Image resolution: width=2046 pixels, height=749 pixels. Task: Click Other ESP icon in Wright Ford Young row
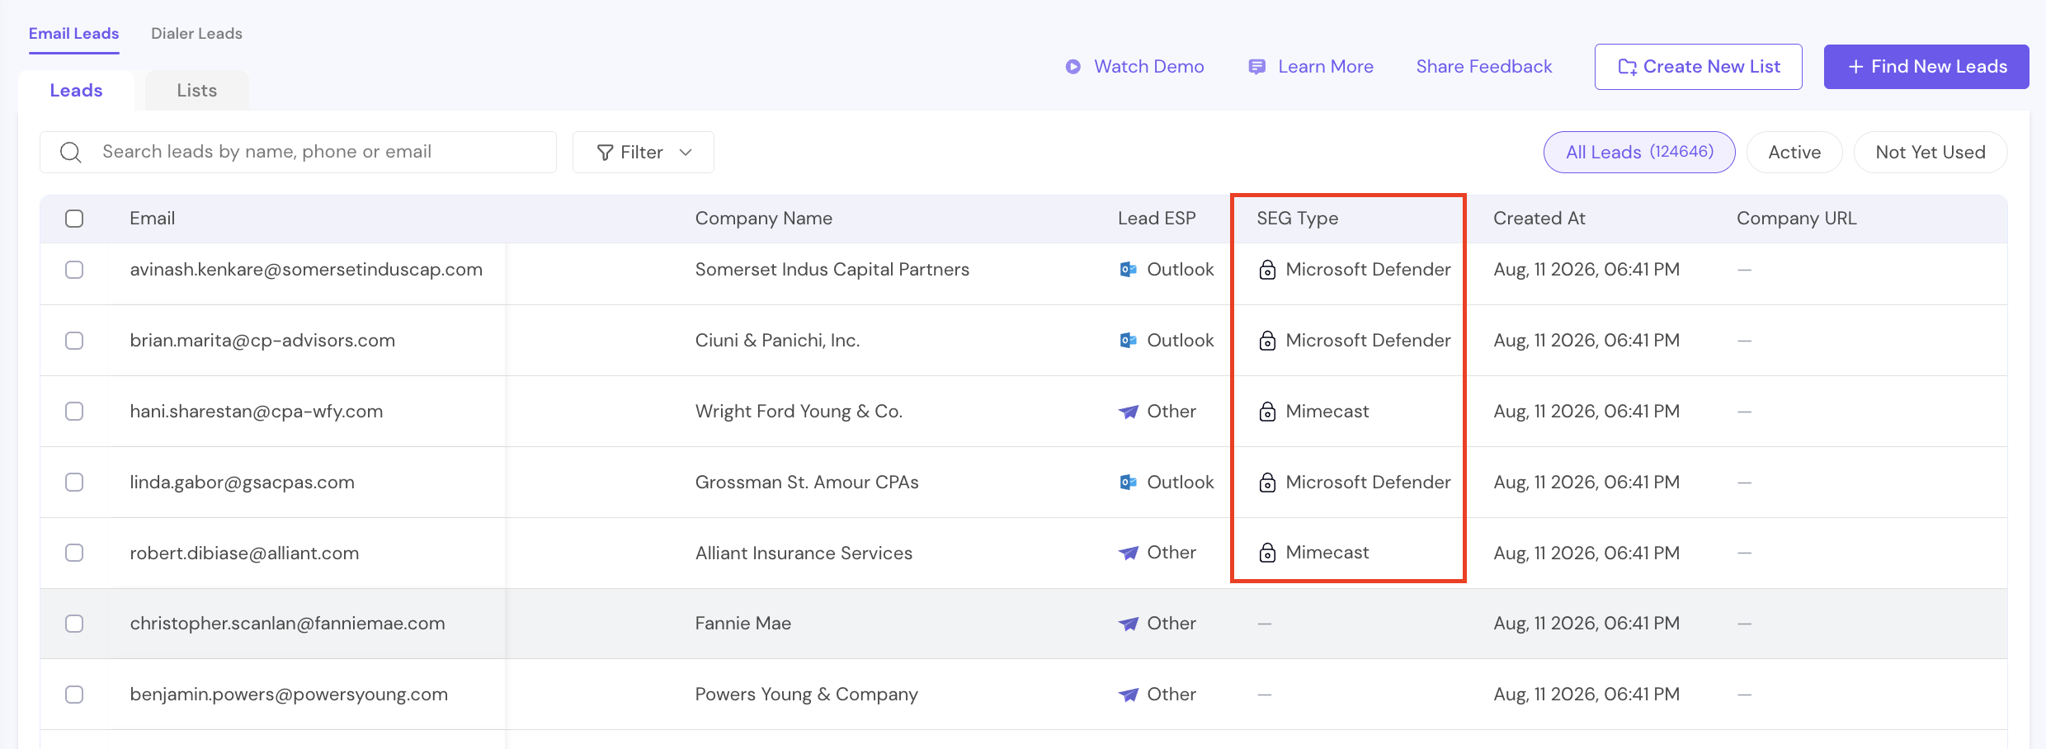point(1128,412)
